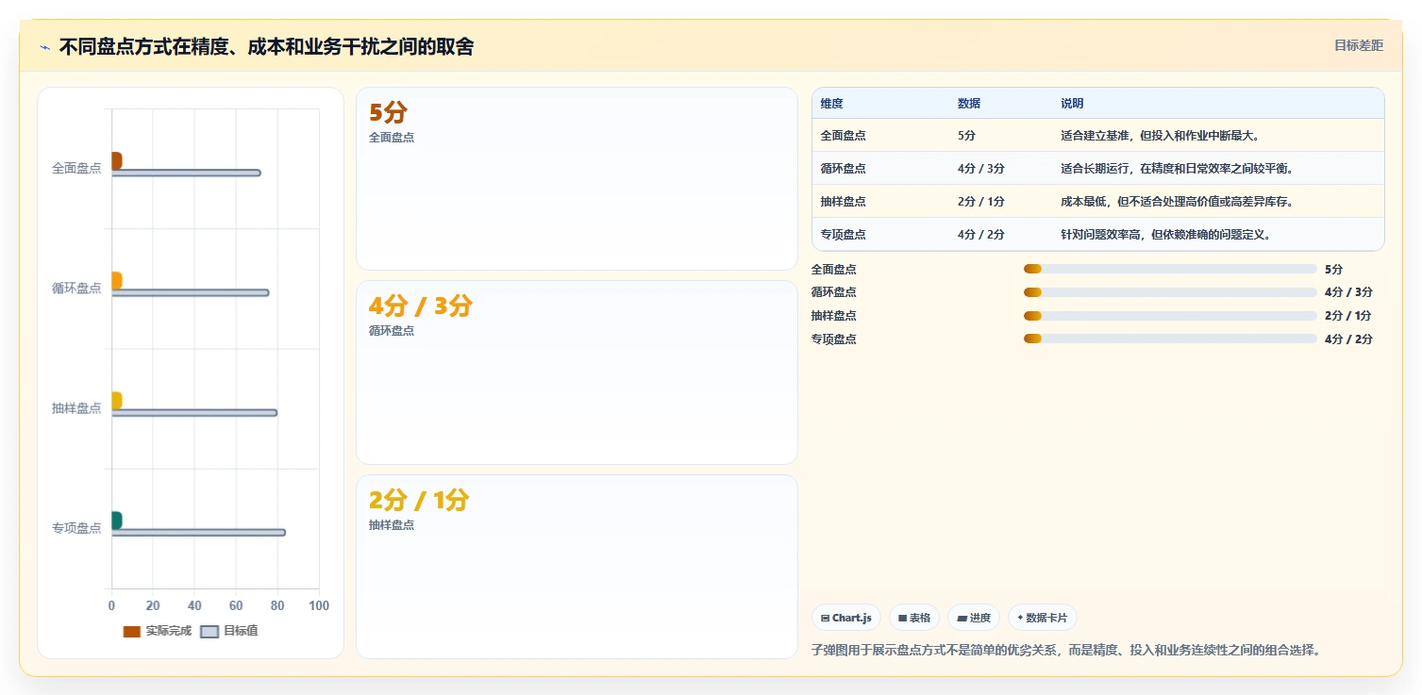Click the 循环盘点 progress bar

tap(1170, 292)
